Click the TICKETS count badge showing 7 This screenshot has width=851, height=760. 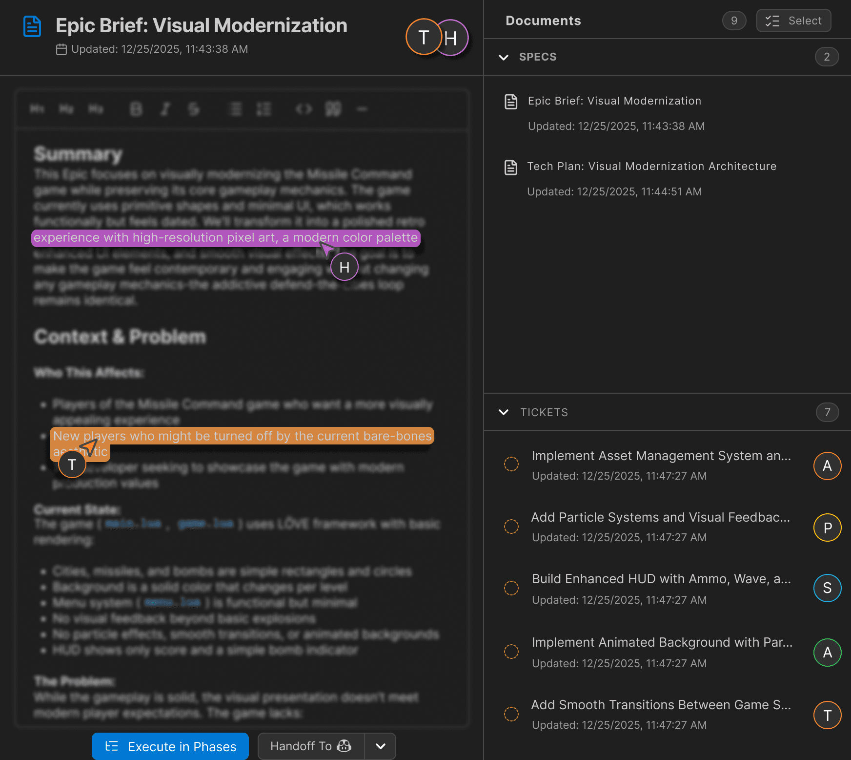pos(827,412)
